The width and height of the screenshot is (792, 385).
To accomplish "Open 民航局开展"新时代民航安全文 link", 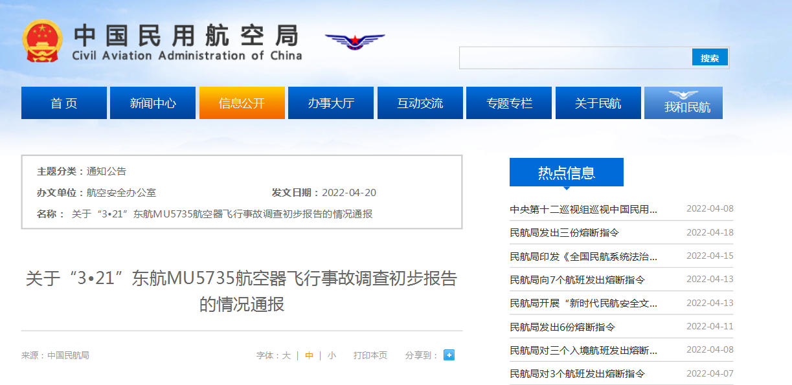I will 583,303.
